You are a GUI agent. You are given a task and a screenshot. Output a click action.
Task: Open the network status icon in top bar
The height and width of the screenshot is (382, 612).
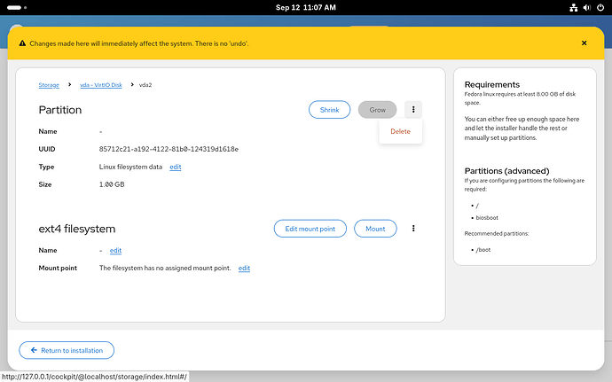pyautogui.click(x=573, y=7)
